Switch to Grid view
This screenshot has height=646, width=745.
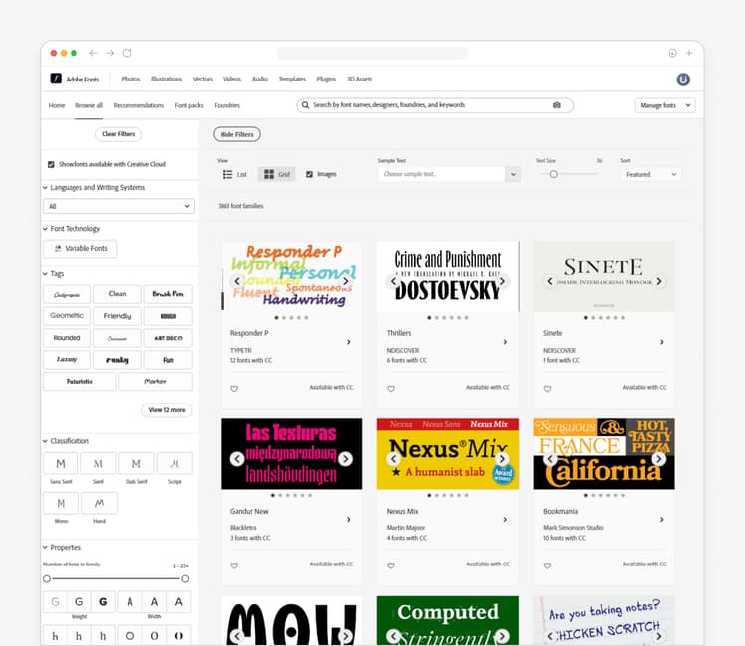click(x=276, y=175)
